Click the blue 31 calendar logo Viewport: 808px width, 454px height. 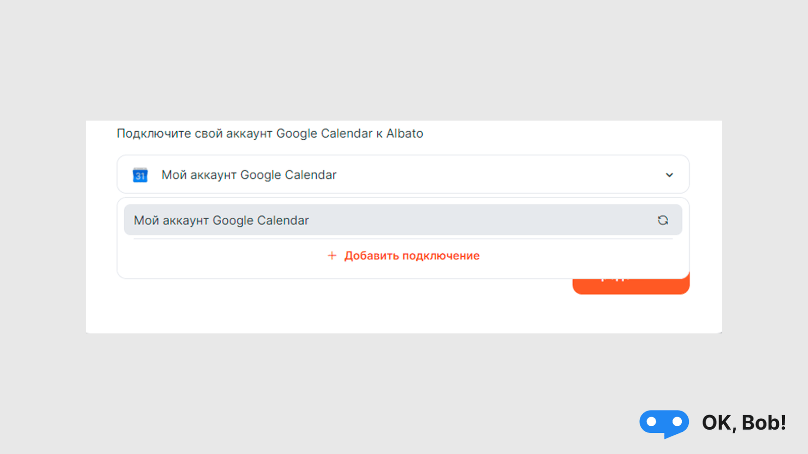[140, 175]
